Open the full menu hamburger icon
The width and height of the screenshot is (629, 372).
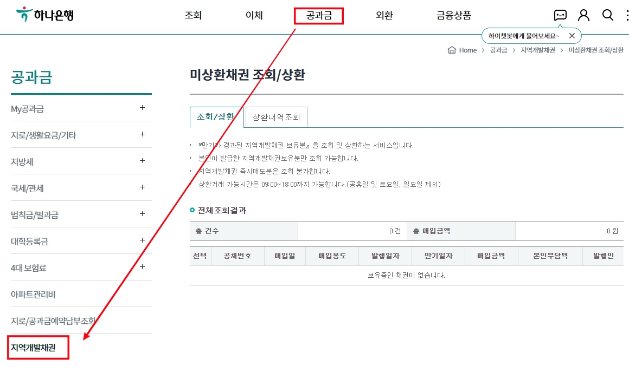(x=627, y=15)
